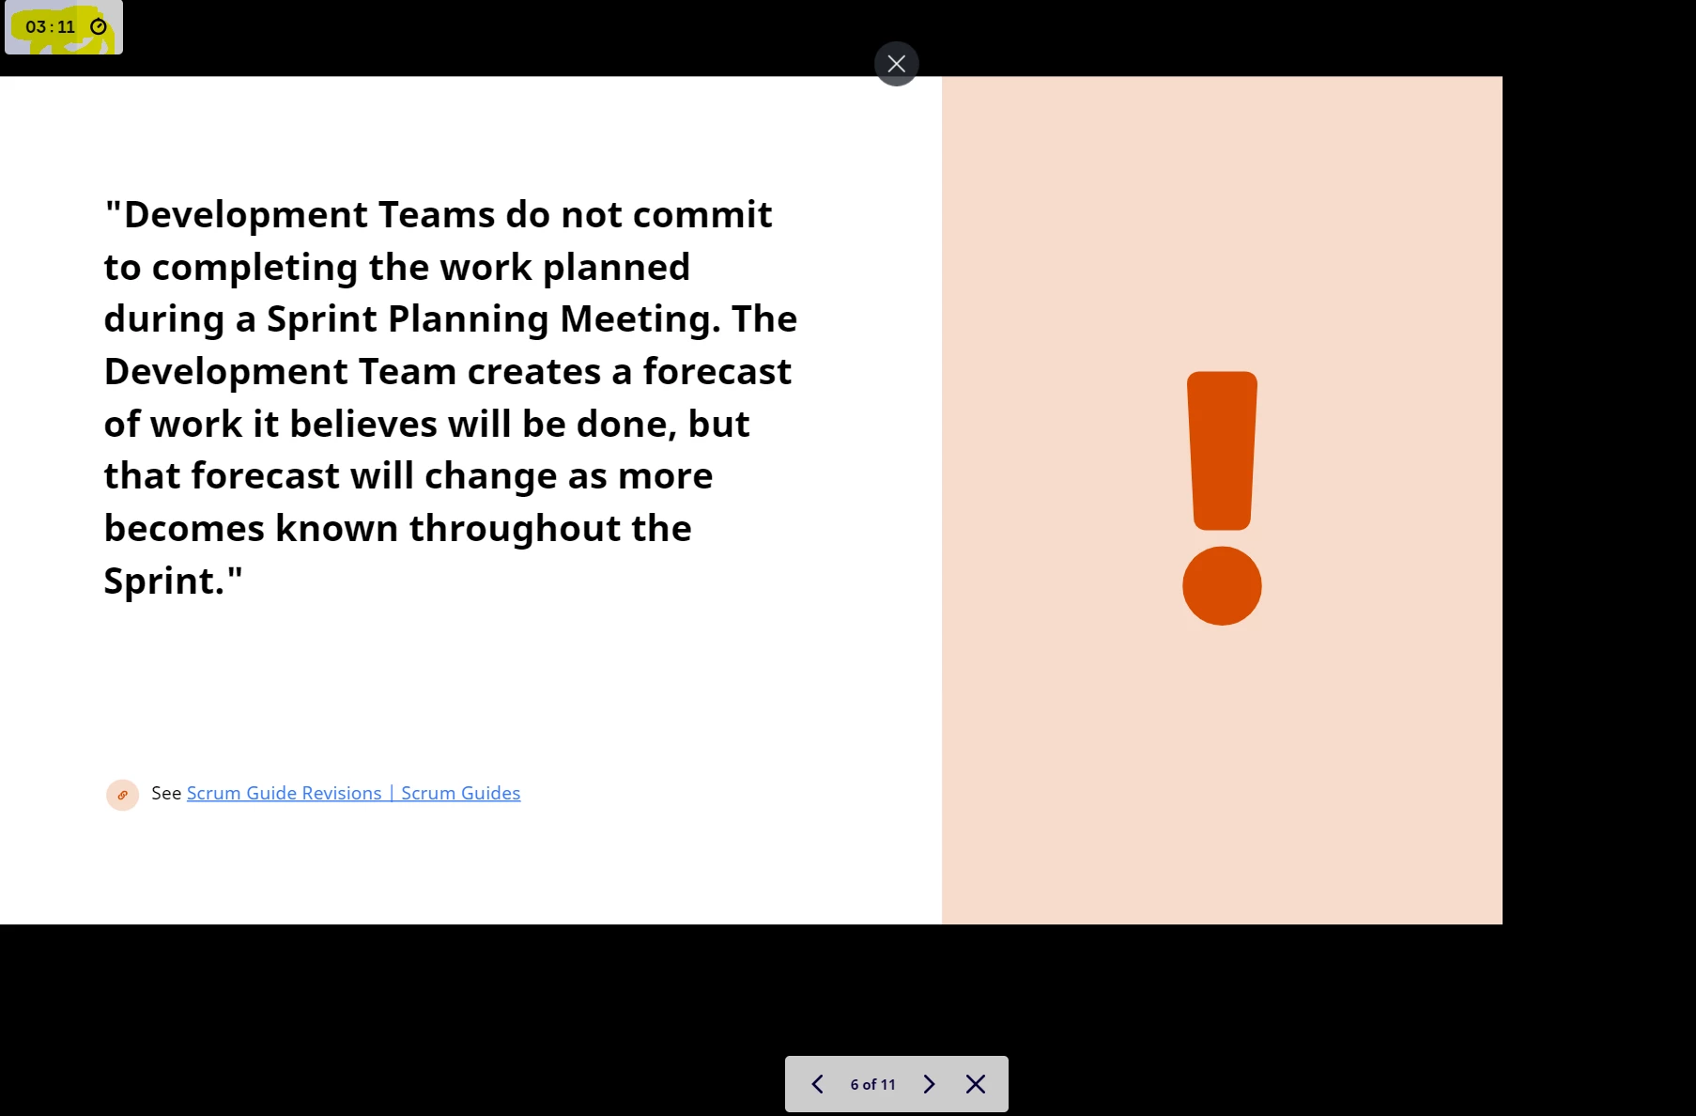
Task: Exit the slideshow using the navigation bar X
Action: tap(976, 1084)
